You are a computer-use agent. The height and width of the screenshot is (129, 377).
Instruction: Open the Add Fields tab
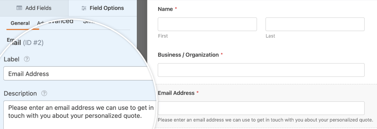pyautogui.click(x=34, y=8)
